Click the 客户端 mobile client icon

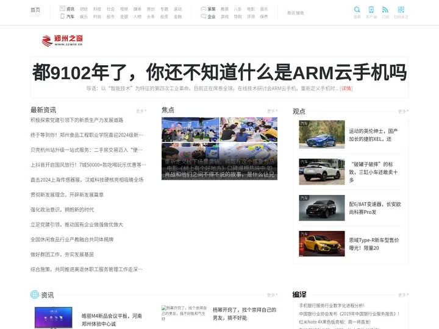click(371, 10)
